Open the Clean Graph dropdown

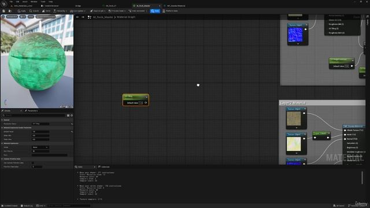98,11
